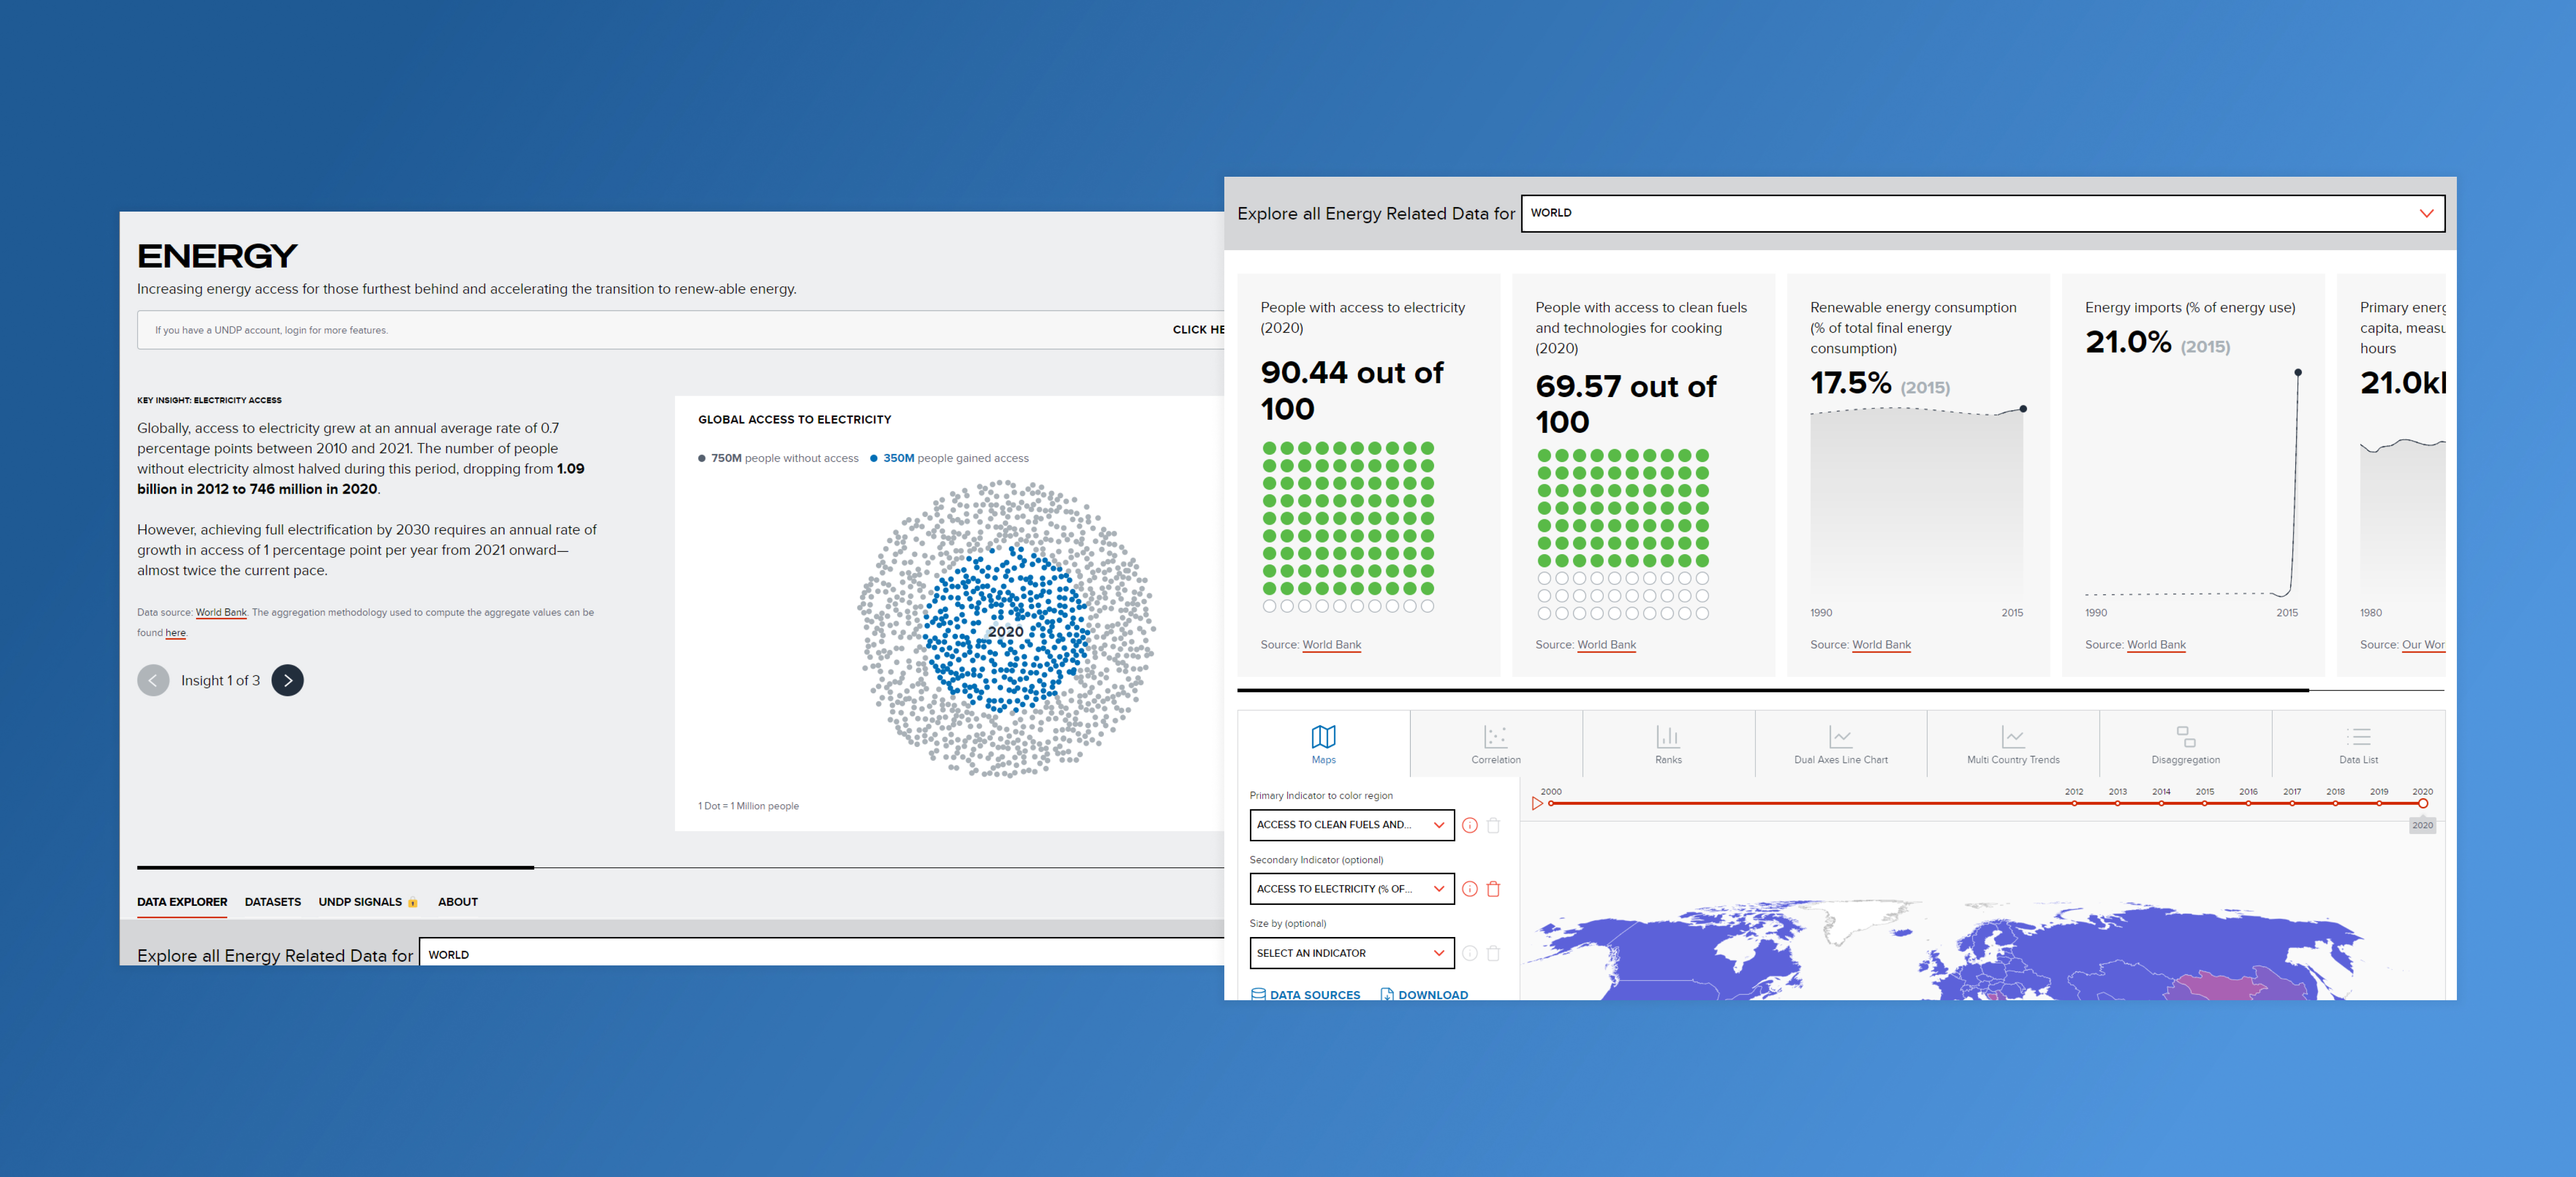This screenshot has height=1177, width=2576.
Task: Select year 2018 on the timeline
Action: (x=2335, y=803)
